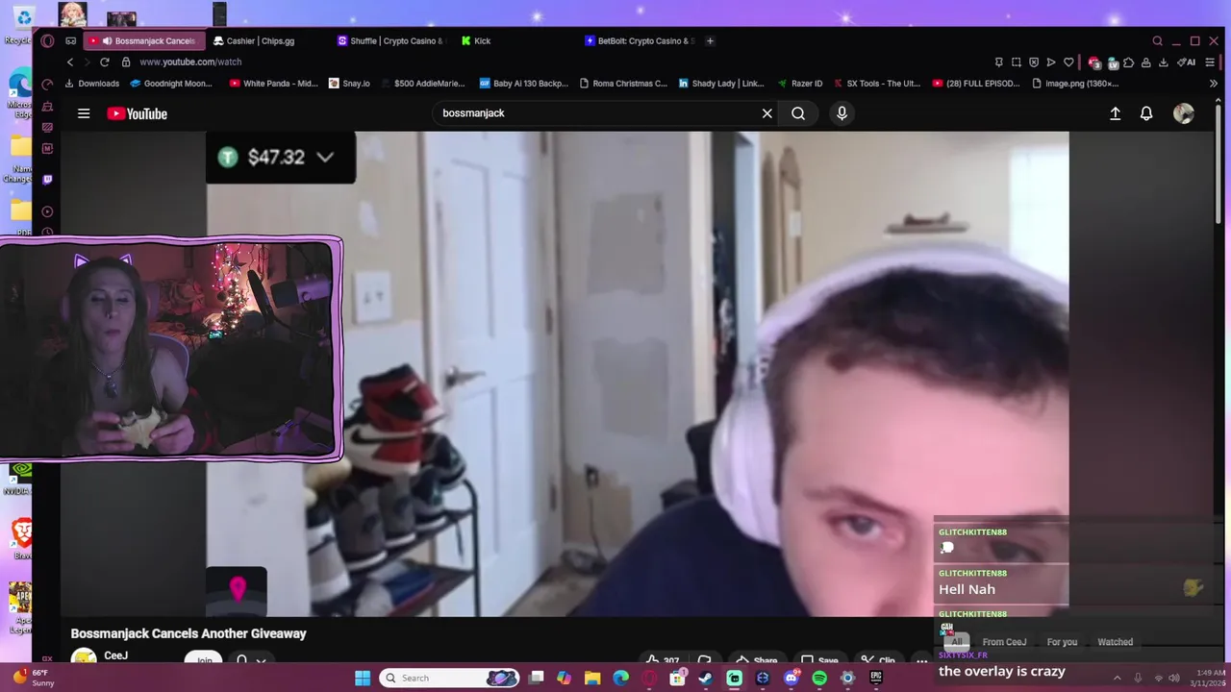Viewport: 1231px width, 692px height.
Task: Open Easy Setup sliders icon
Action: click(x=1210, y=62)
